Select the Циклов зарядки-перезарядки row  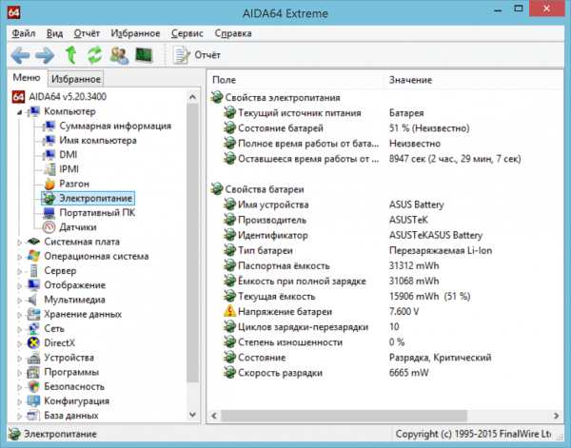tap(384, 327)
